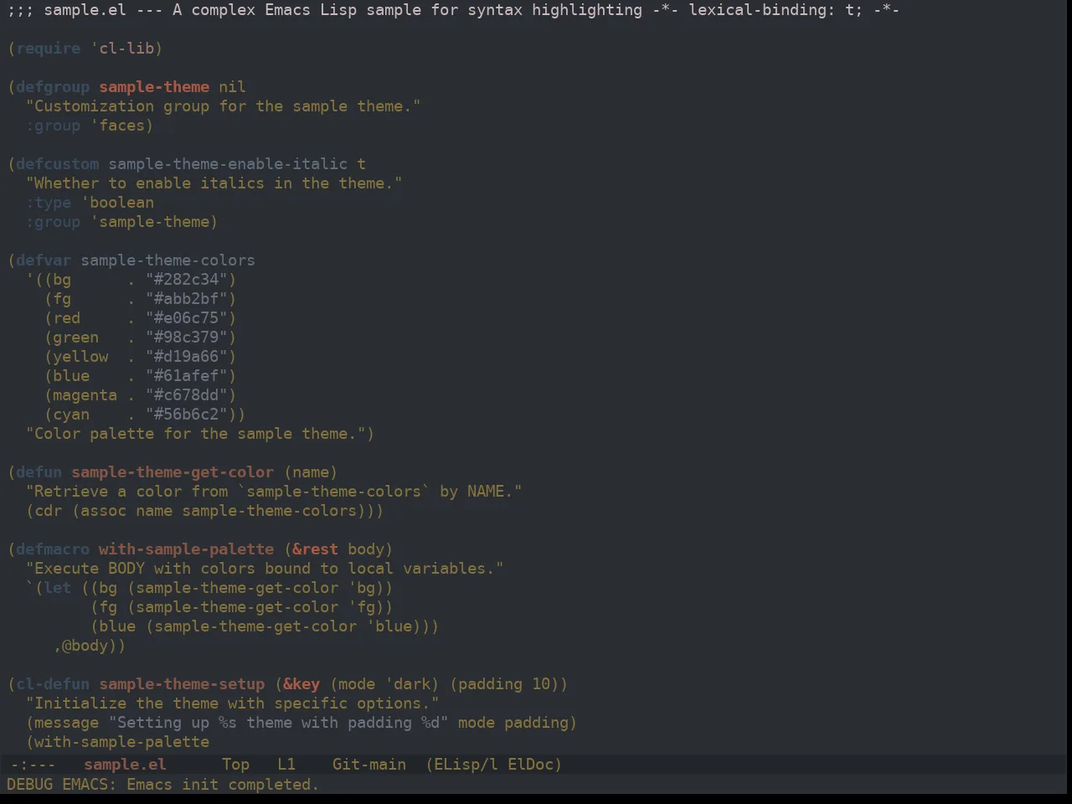Click the 'boolean symbol
Screen dimensions: 1072x804
click(117, 202)
